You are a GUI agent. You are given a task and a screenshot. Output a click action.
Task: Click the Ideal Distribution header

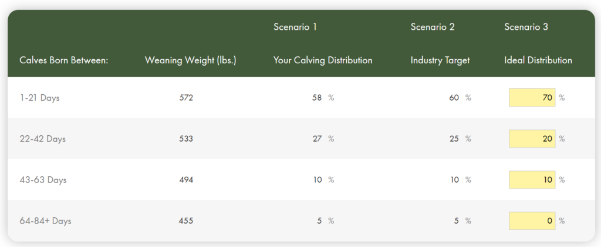(538, 60)
